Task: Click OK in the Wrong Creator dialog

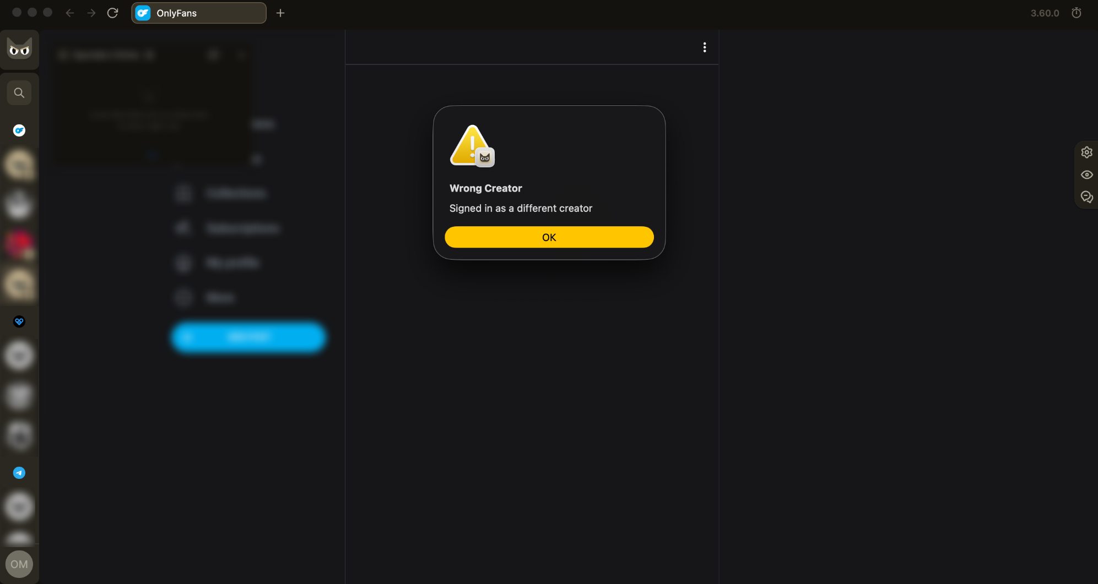Action: 549,237
